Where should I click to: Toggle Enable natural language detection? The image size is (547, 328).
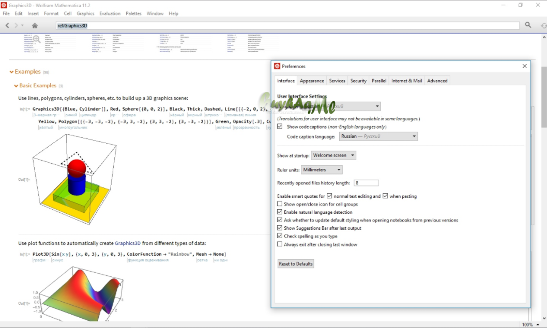tap(280, 212)
